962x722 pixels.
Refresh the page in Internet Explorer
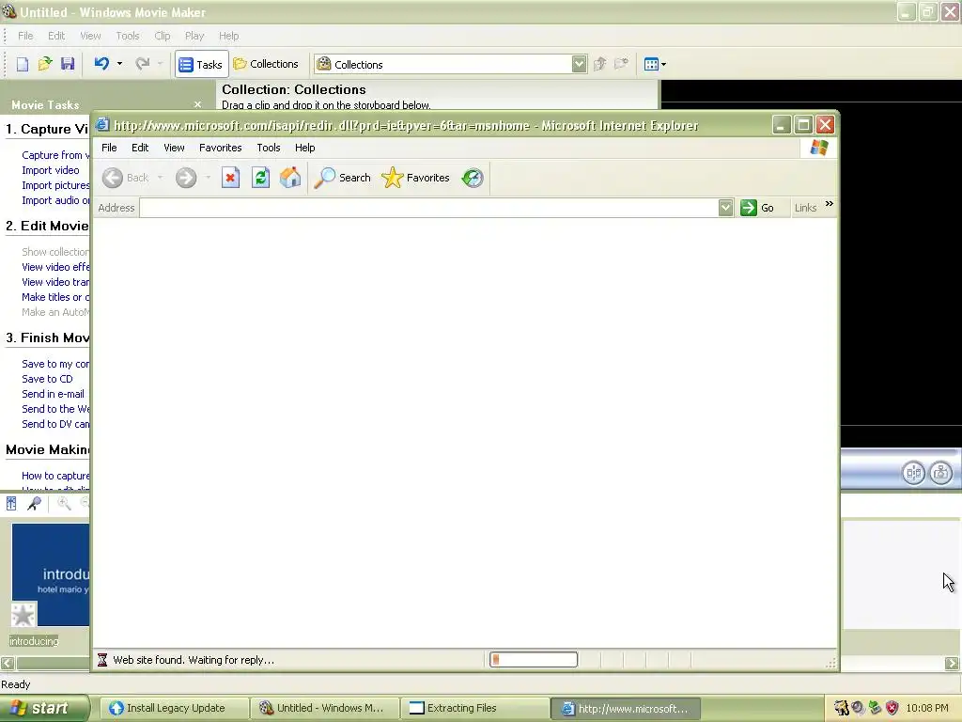tap(261, 178)
